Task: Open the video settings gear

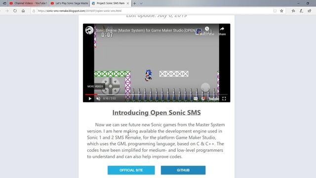Action: (203, 98)
